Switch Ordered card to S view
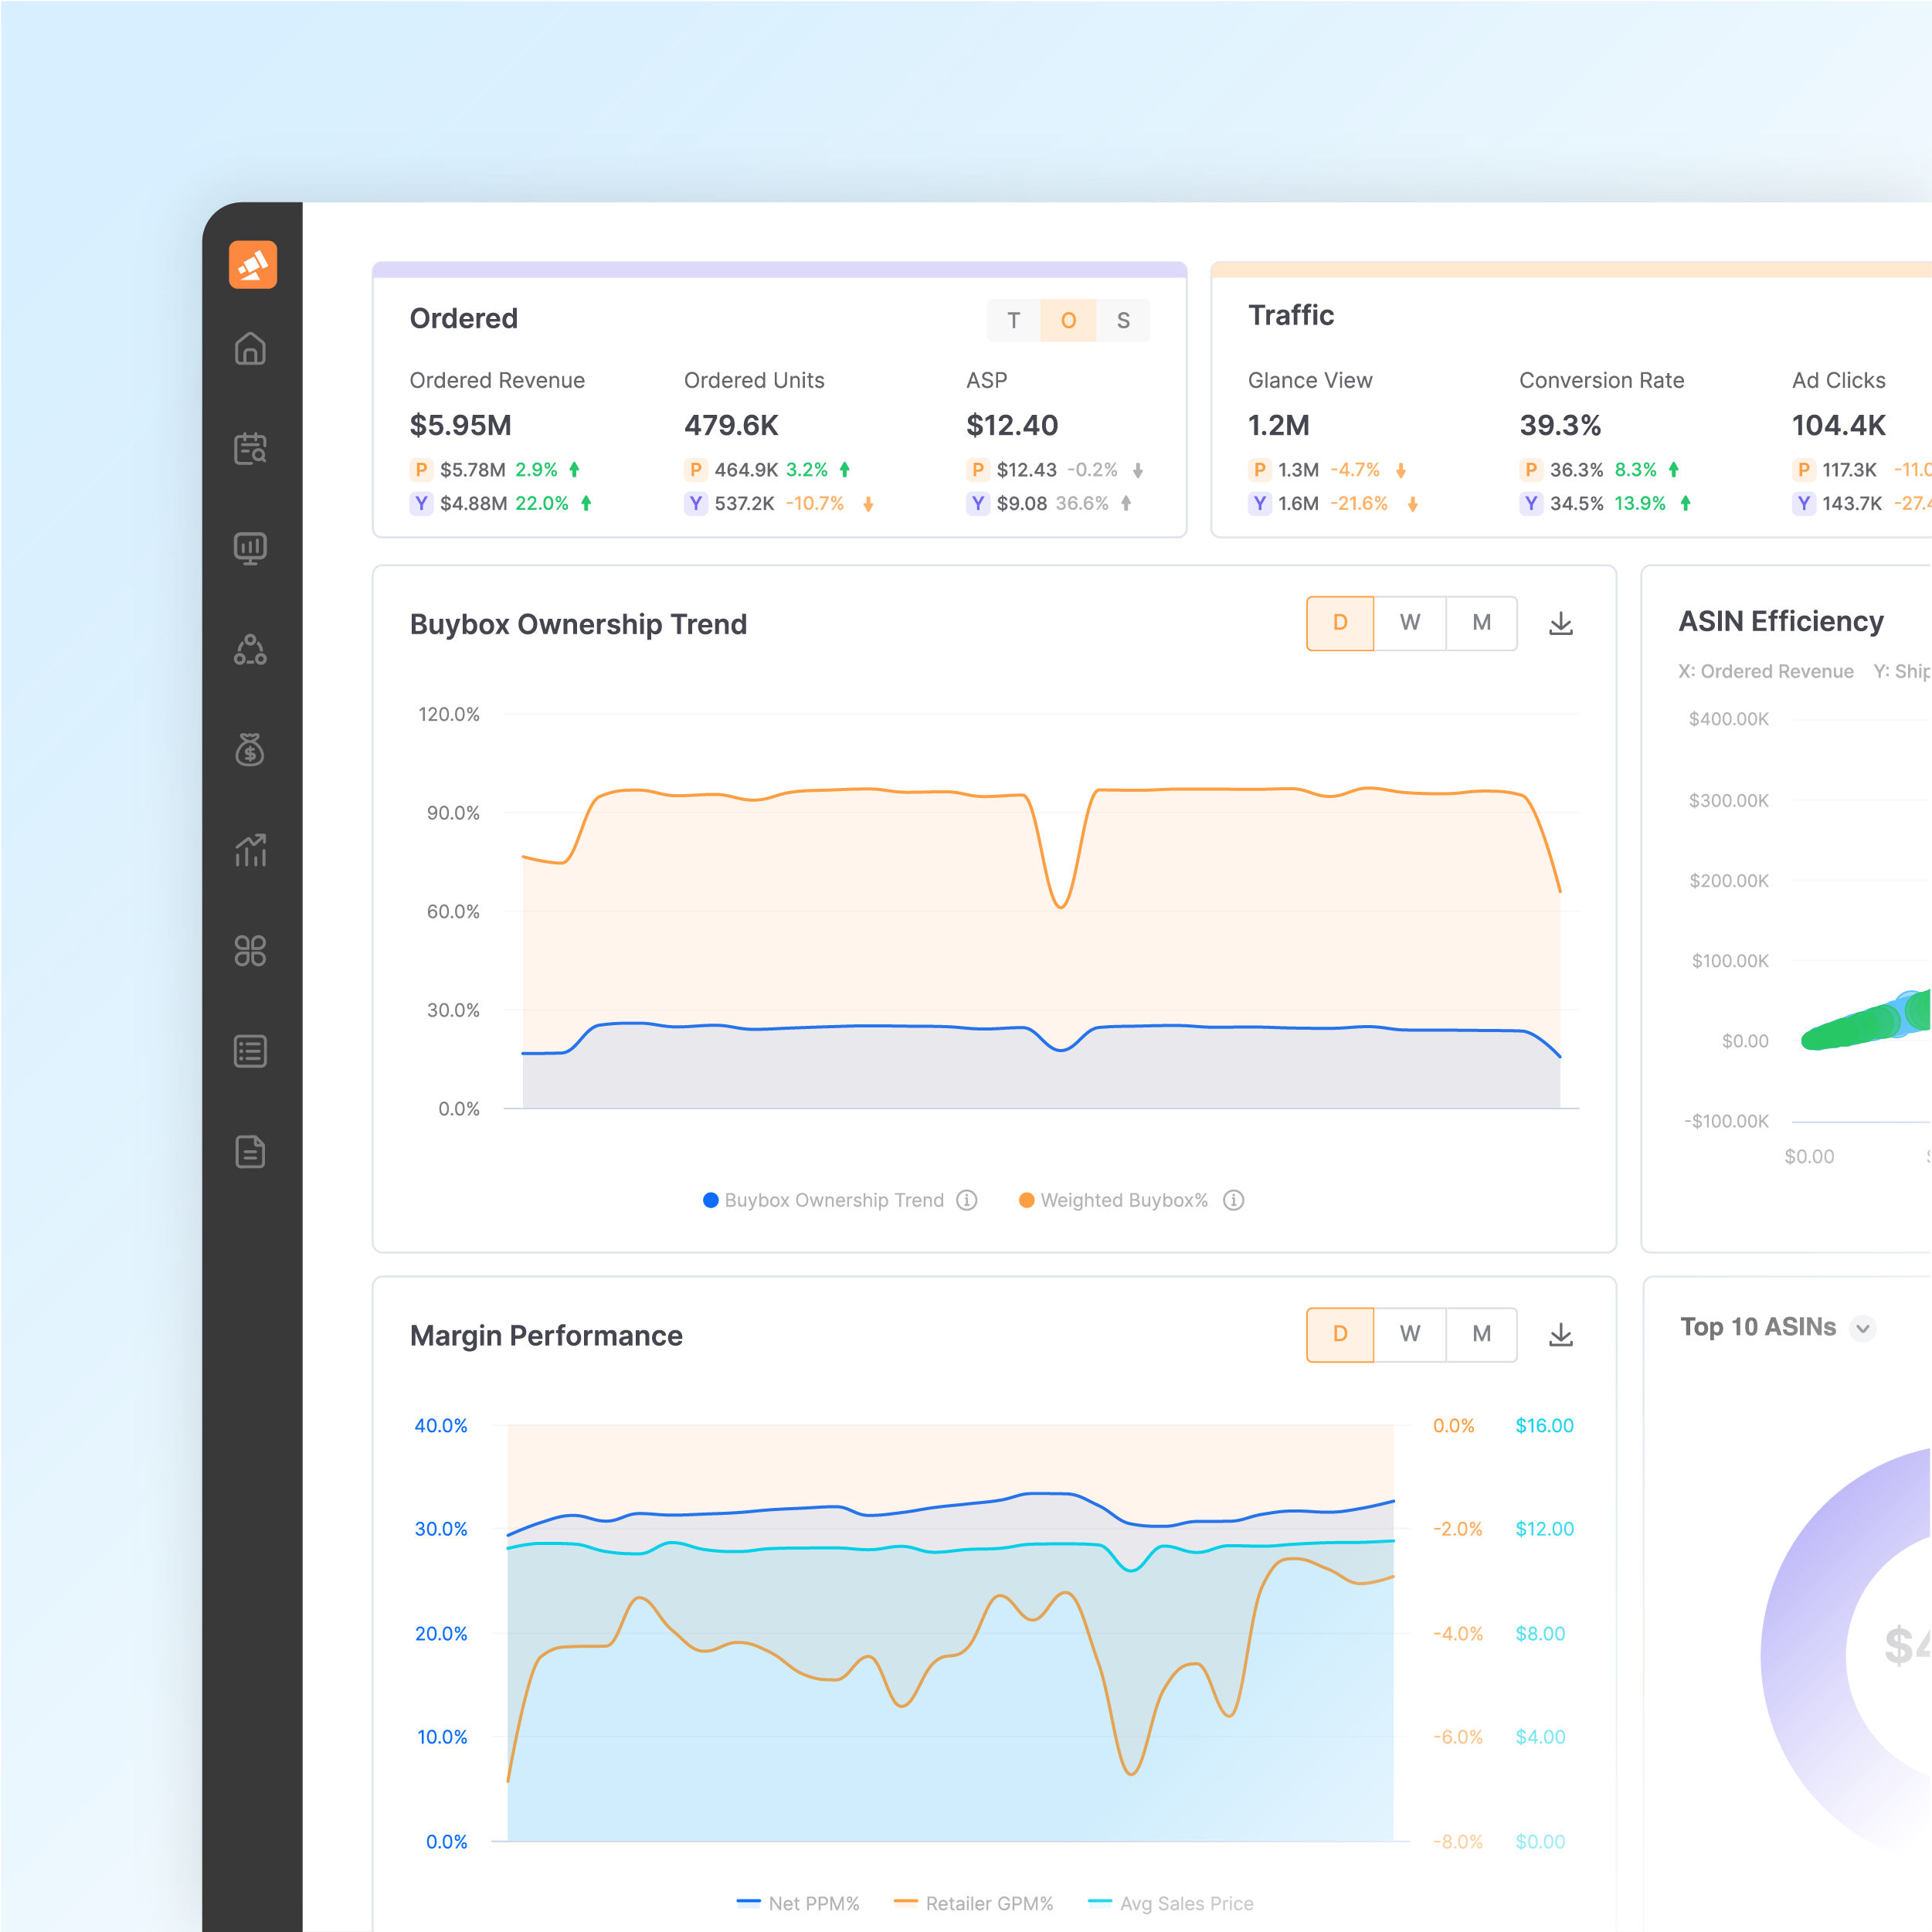Viewport: 1932px width, 1932px height. point(1123,321)
